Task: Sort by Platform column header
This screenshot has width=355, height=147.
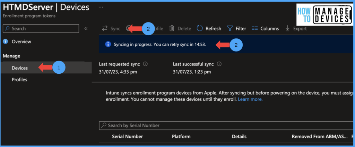Action: click(181, 136)
